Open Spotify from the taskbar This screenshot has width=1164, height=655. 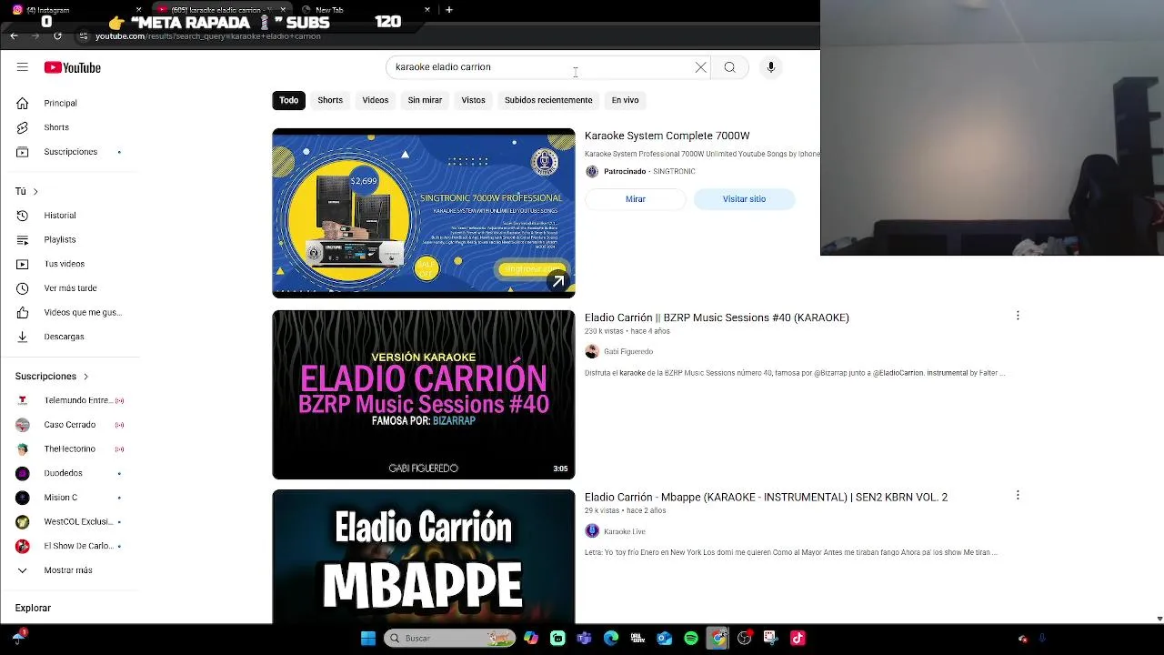tap(691, 638)
